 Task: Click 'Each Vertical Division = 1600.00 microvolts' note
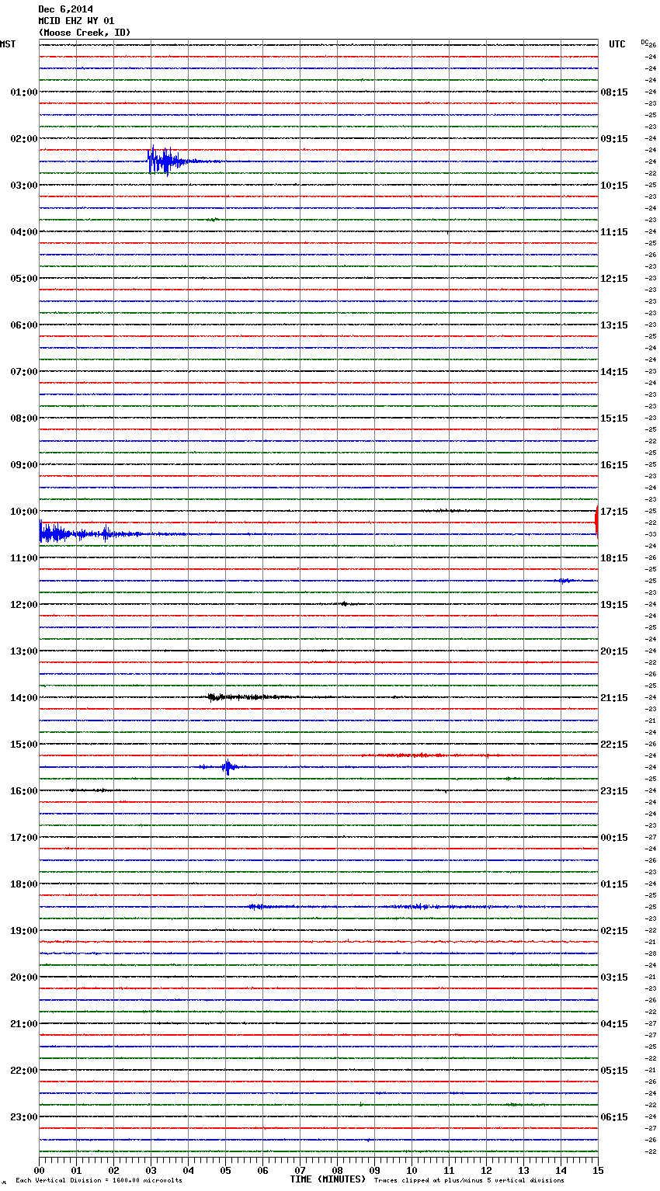point(99,1180)
